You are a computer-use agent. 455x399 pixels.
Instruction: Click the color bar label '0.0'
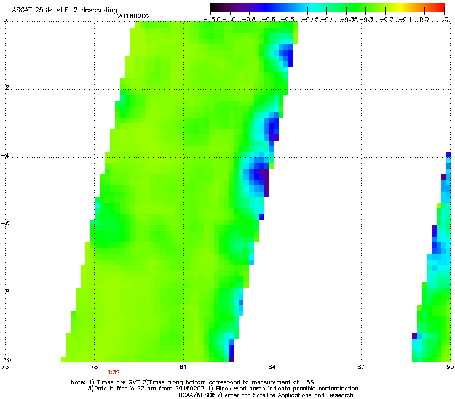click(424, 20)
